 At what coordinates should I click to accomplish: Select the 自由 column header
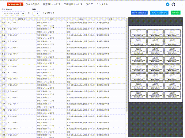81,19
